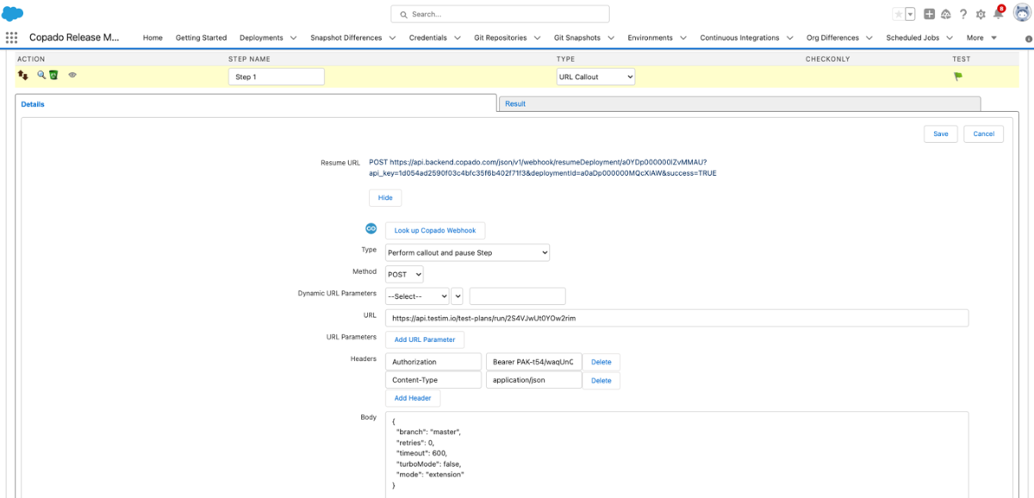Open the Deployments tab

click(261, 38)
